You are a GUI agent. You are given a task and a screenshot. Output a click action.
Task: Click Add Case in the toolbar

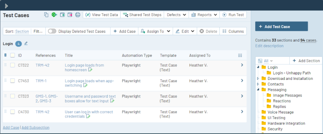tap(124, 31)
